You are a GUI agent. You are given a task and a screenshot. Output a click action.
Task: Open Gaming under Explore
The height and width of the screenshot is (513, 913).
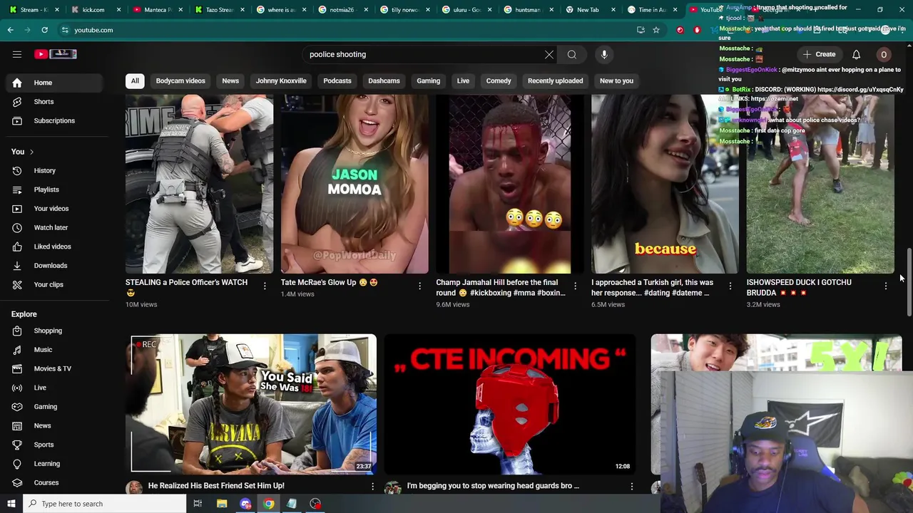(54, 407)
